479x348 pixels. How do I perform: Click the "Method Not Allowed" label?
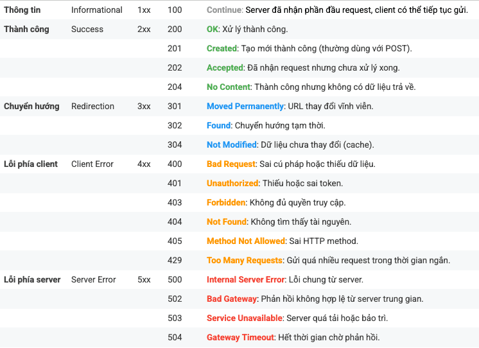tap(246, 241)
